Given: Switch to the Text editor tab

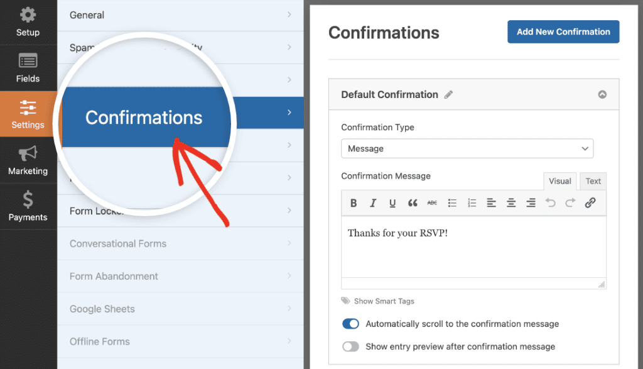Looking at the screenshot, I should click(592, 180).
